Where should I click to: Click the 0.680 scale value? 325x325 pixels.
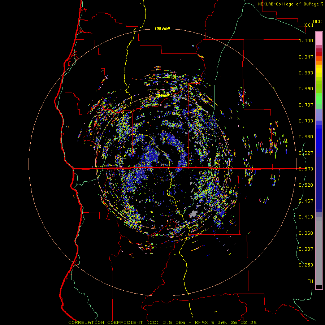[306, 137]
